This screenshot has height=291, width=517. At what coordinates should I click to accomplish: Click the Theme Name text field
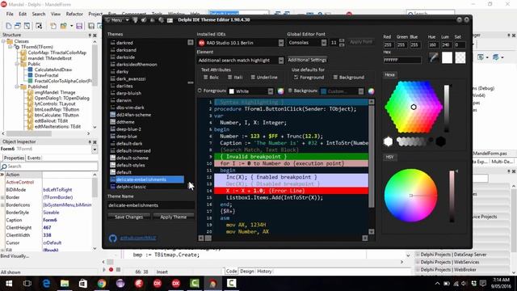[x=151, y=205]
